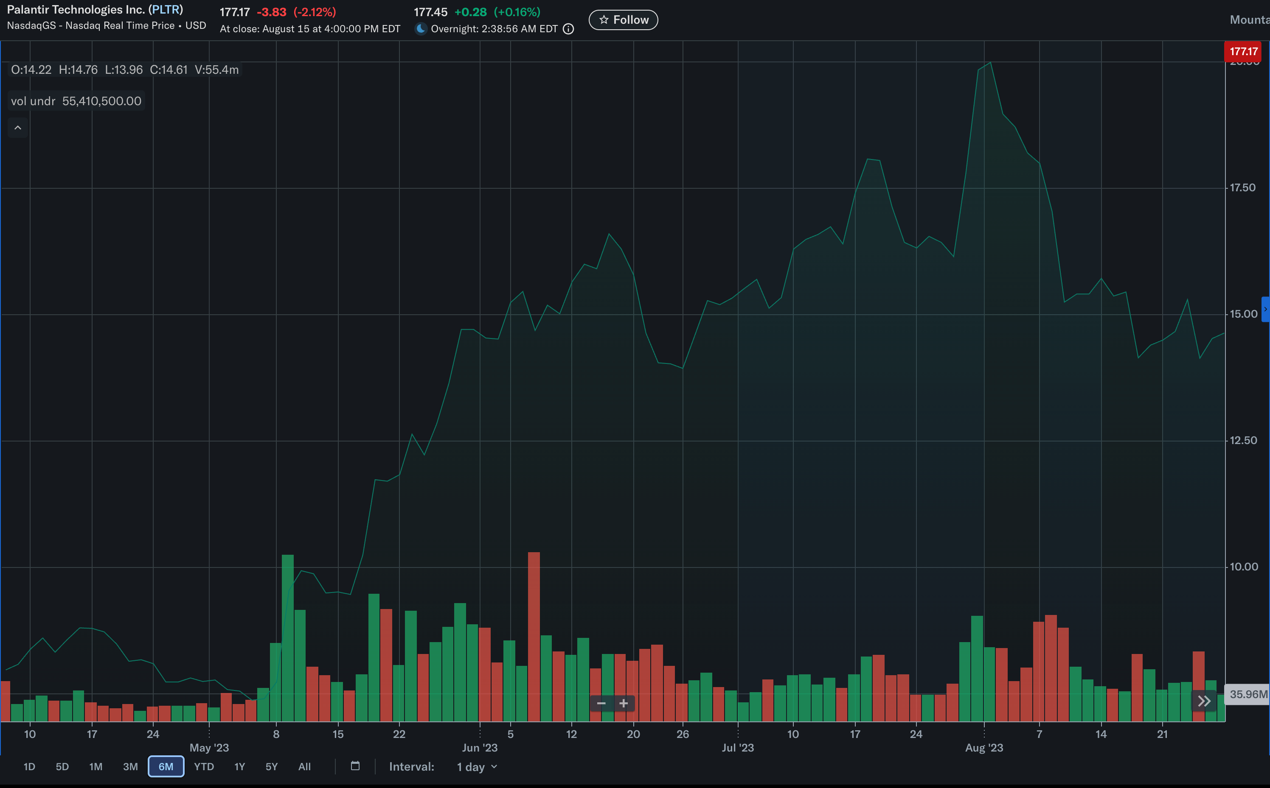Select the 1D range tab
1270x788 pixels.
[x=29, y=767]
